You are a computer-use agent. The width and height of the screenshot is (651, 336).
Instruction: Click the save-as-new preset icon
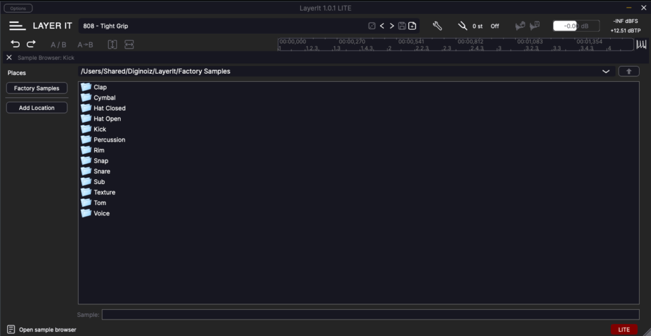pos(412,26)
